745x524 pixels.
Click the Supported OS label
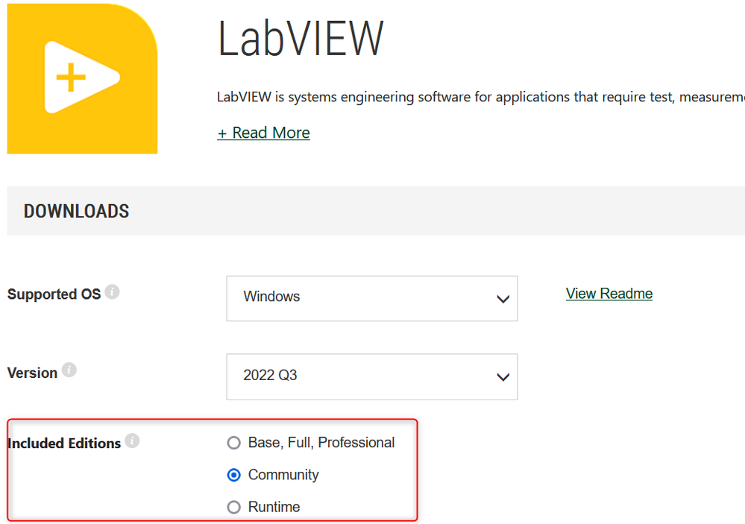tap(54, 294)
